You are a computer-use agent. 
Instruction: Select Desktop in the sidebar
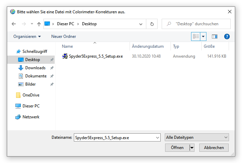(32, 60)
